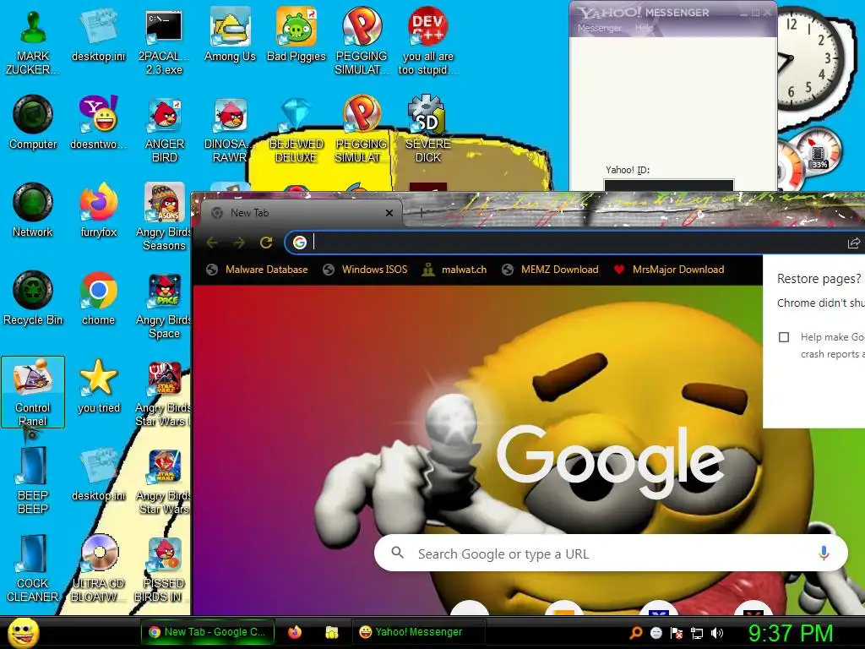This screenshot has width=865, height=649.
Task: Open the ULTRA CD BLOATW disc icon
Action: [x=98, y=569]
